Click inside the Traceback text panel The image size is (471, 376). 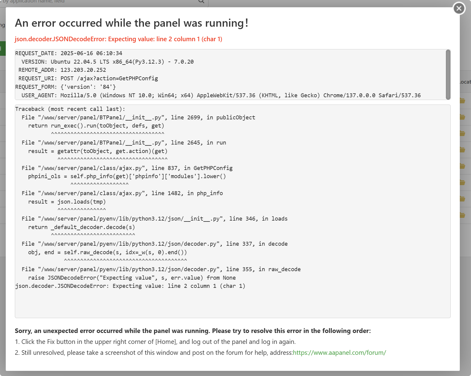(x=232, y=300)
